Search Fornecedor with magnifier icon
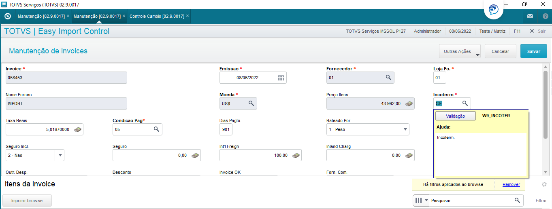This screenshot has height=209, width=552. coord(388,77)
